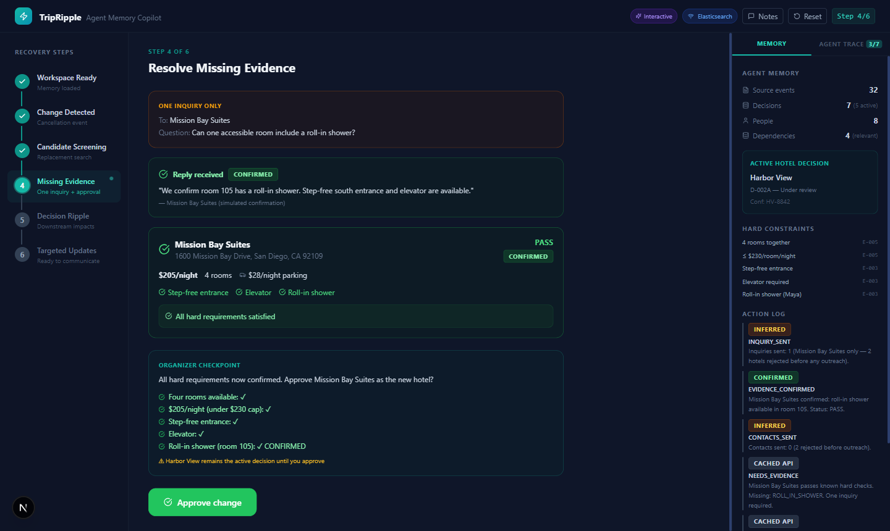Open the Notes button
Image resolution: width=890 pixels, height=531 pixels.
(x=763, y=17)
